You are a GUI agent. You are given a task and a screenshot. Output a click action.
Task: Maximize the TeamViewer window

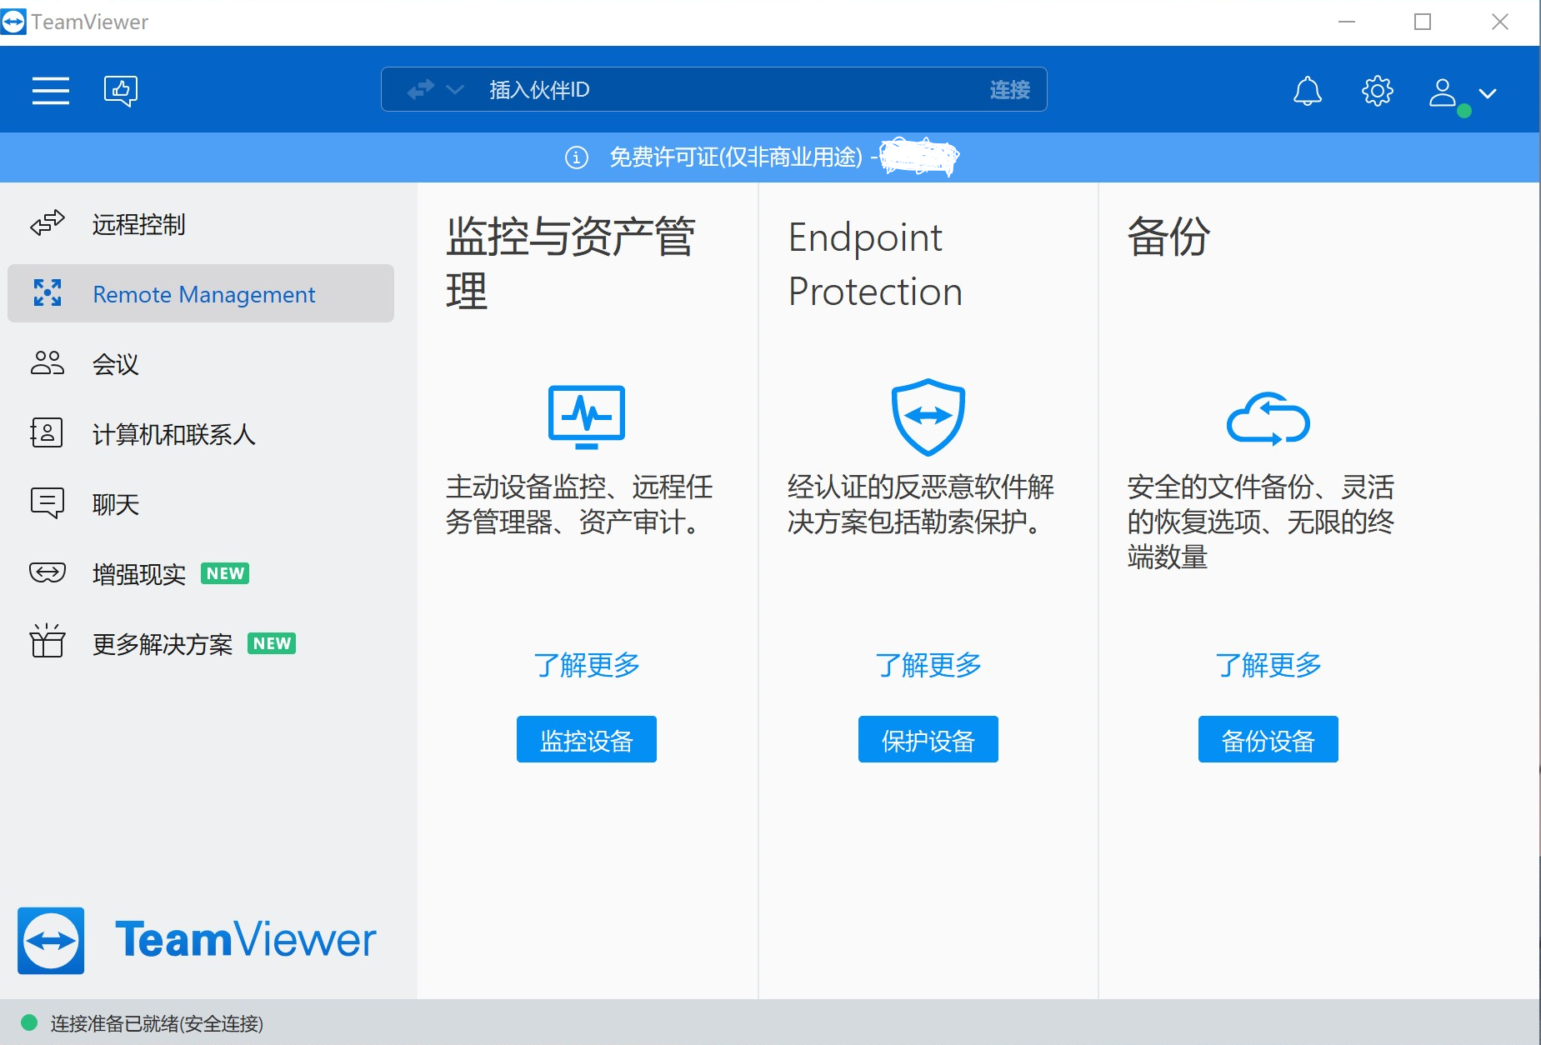pos(1423,22)
